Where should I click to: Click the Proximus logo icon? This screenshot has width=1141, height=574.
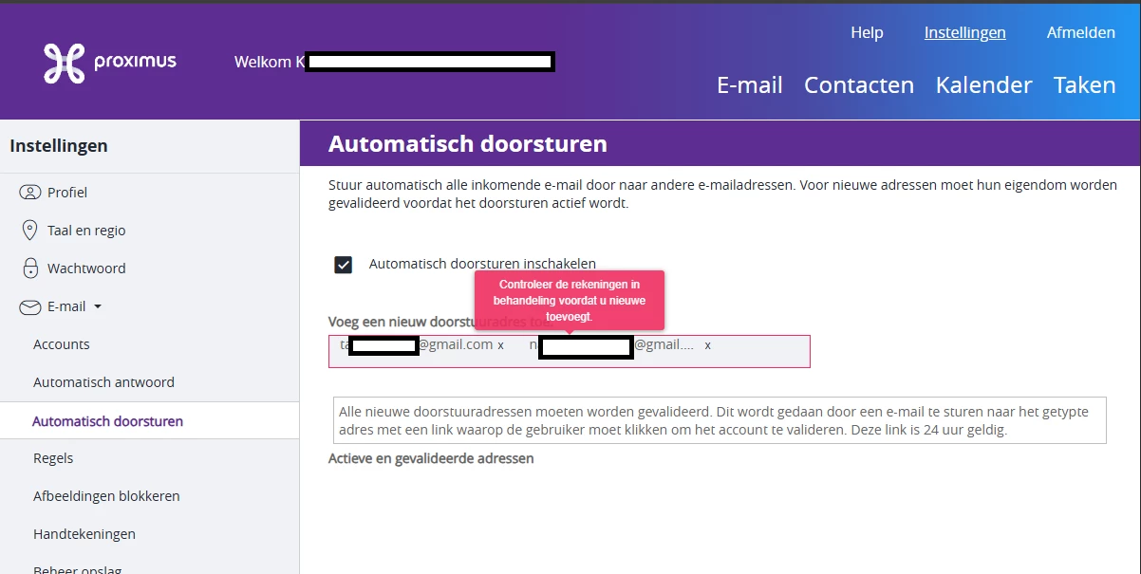coord(65,63)
